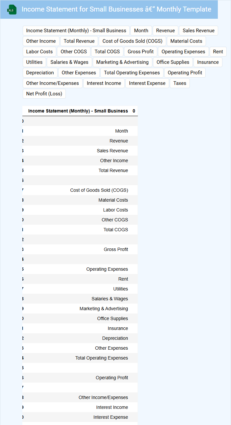Viewport: 231px width, 425px height.
Task: Click the Depreciation tag
Action: (x=40, y=73)
